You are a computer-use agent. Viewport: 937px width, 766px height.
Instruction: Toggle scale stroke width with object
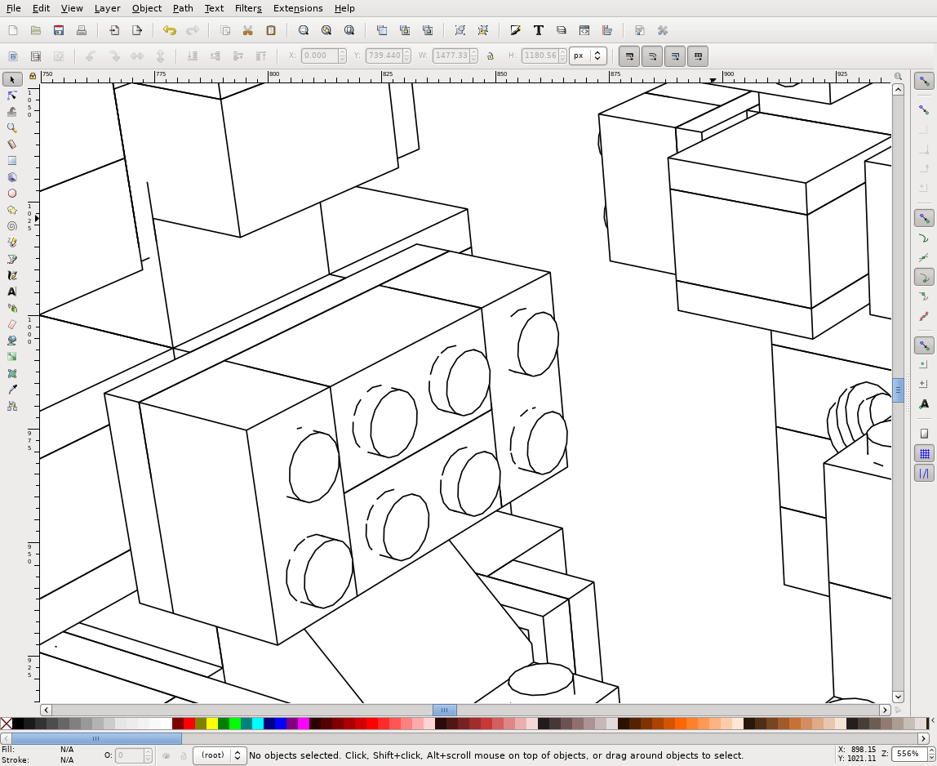628,56
